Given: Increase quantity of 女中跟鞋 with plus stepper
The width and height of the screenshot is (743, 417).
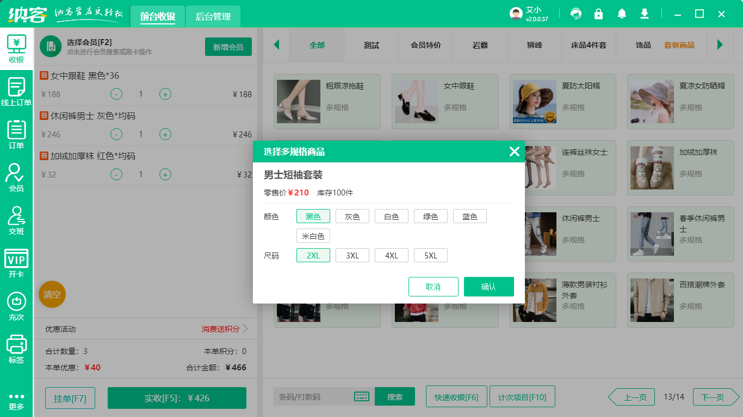Looking at the screenshot, I should click(165, 94).
